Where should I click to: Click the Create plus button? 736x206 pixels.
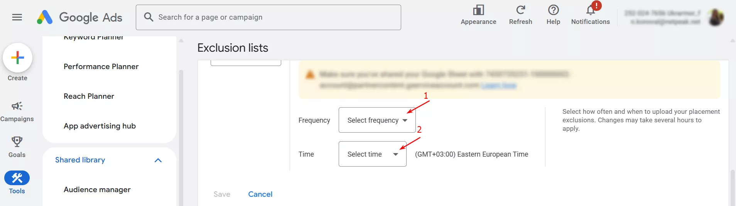tap(17, 58)
